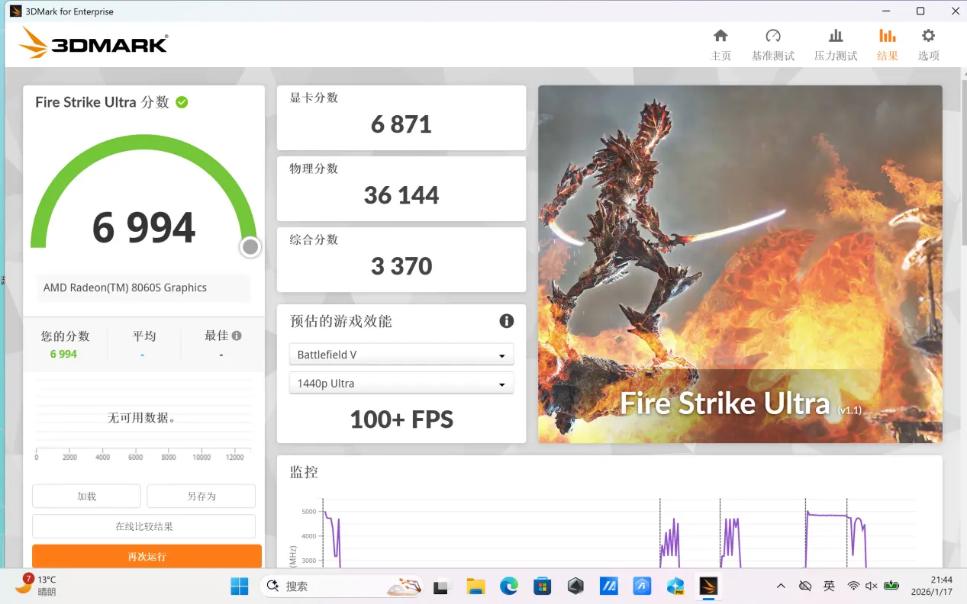Image resolution: width=967 pixels, height=604 pixels.
Task: Click AMD Radeon(TM) 8060S Graphics label
Action: (x=125, y=288)
